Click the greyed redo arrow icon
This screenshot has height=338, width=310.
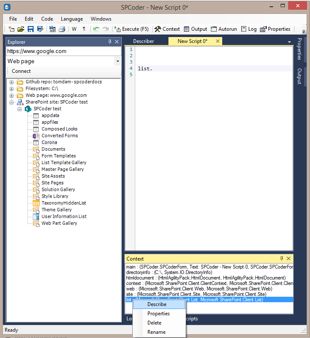105,29
